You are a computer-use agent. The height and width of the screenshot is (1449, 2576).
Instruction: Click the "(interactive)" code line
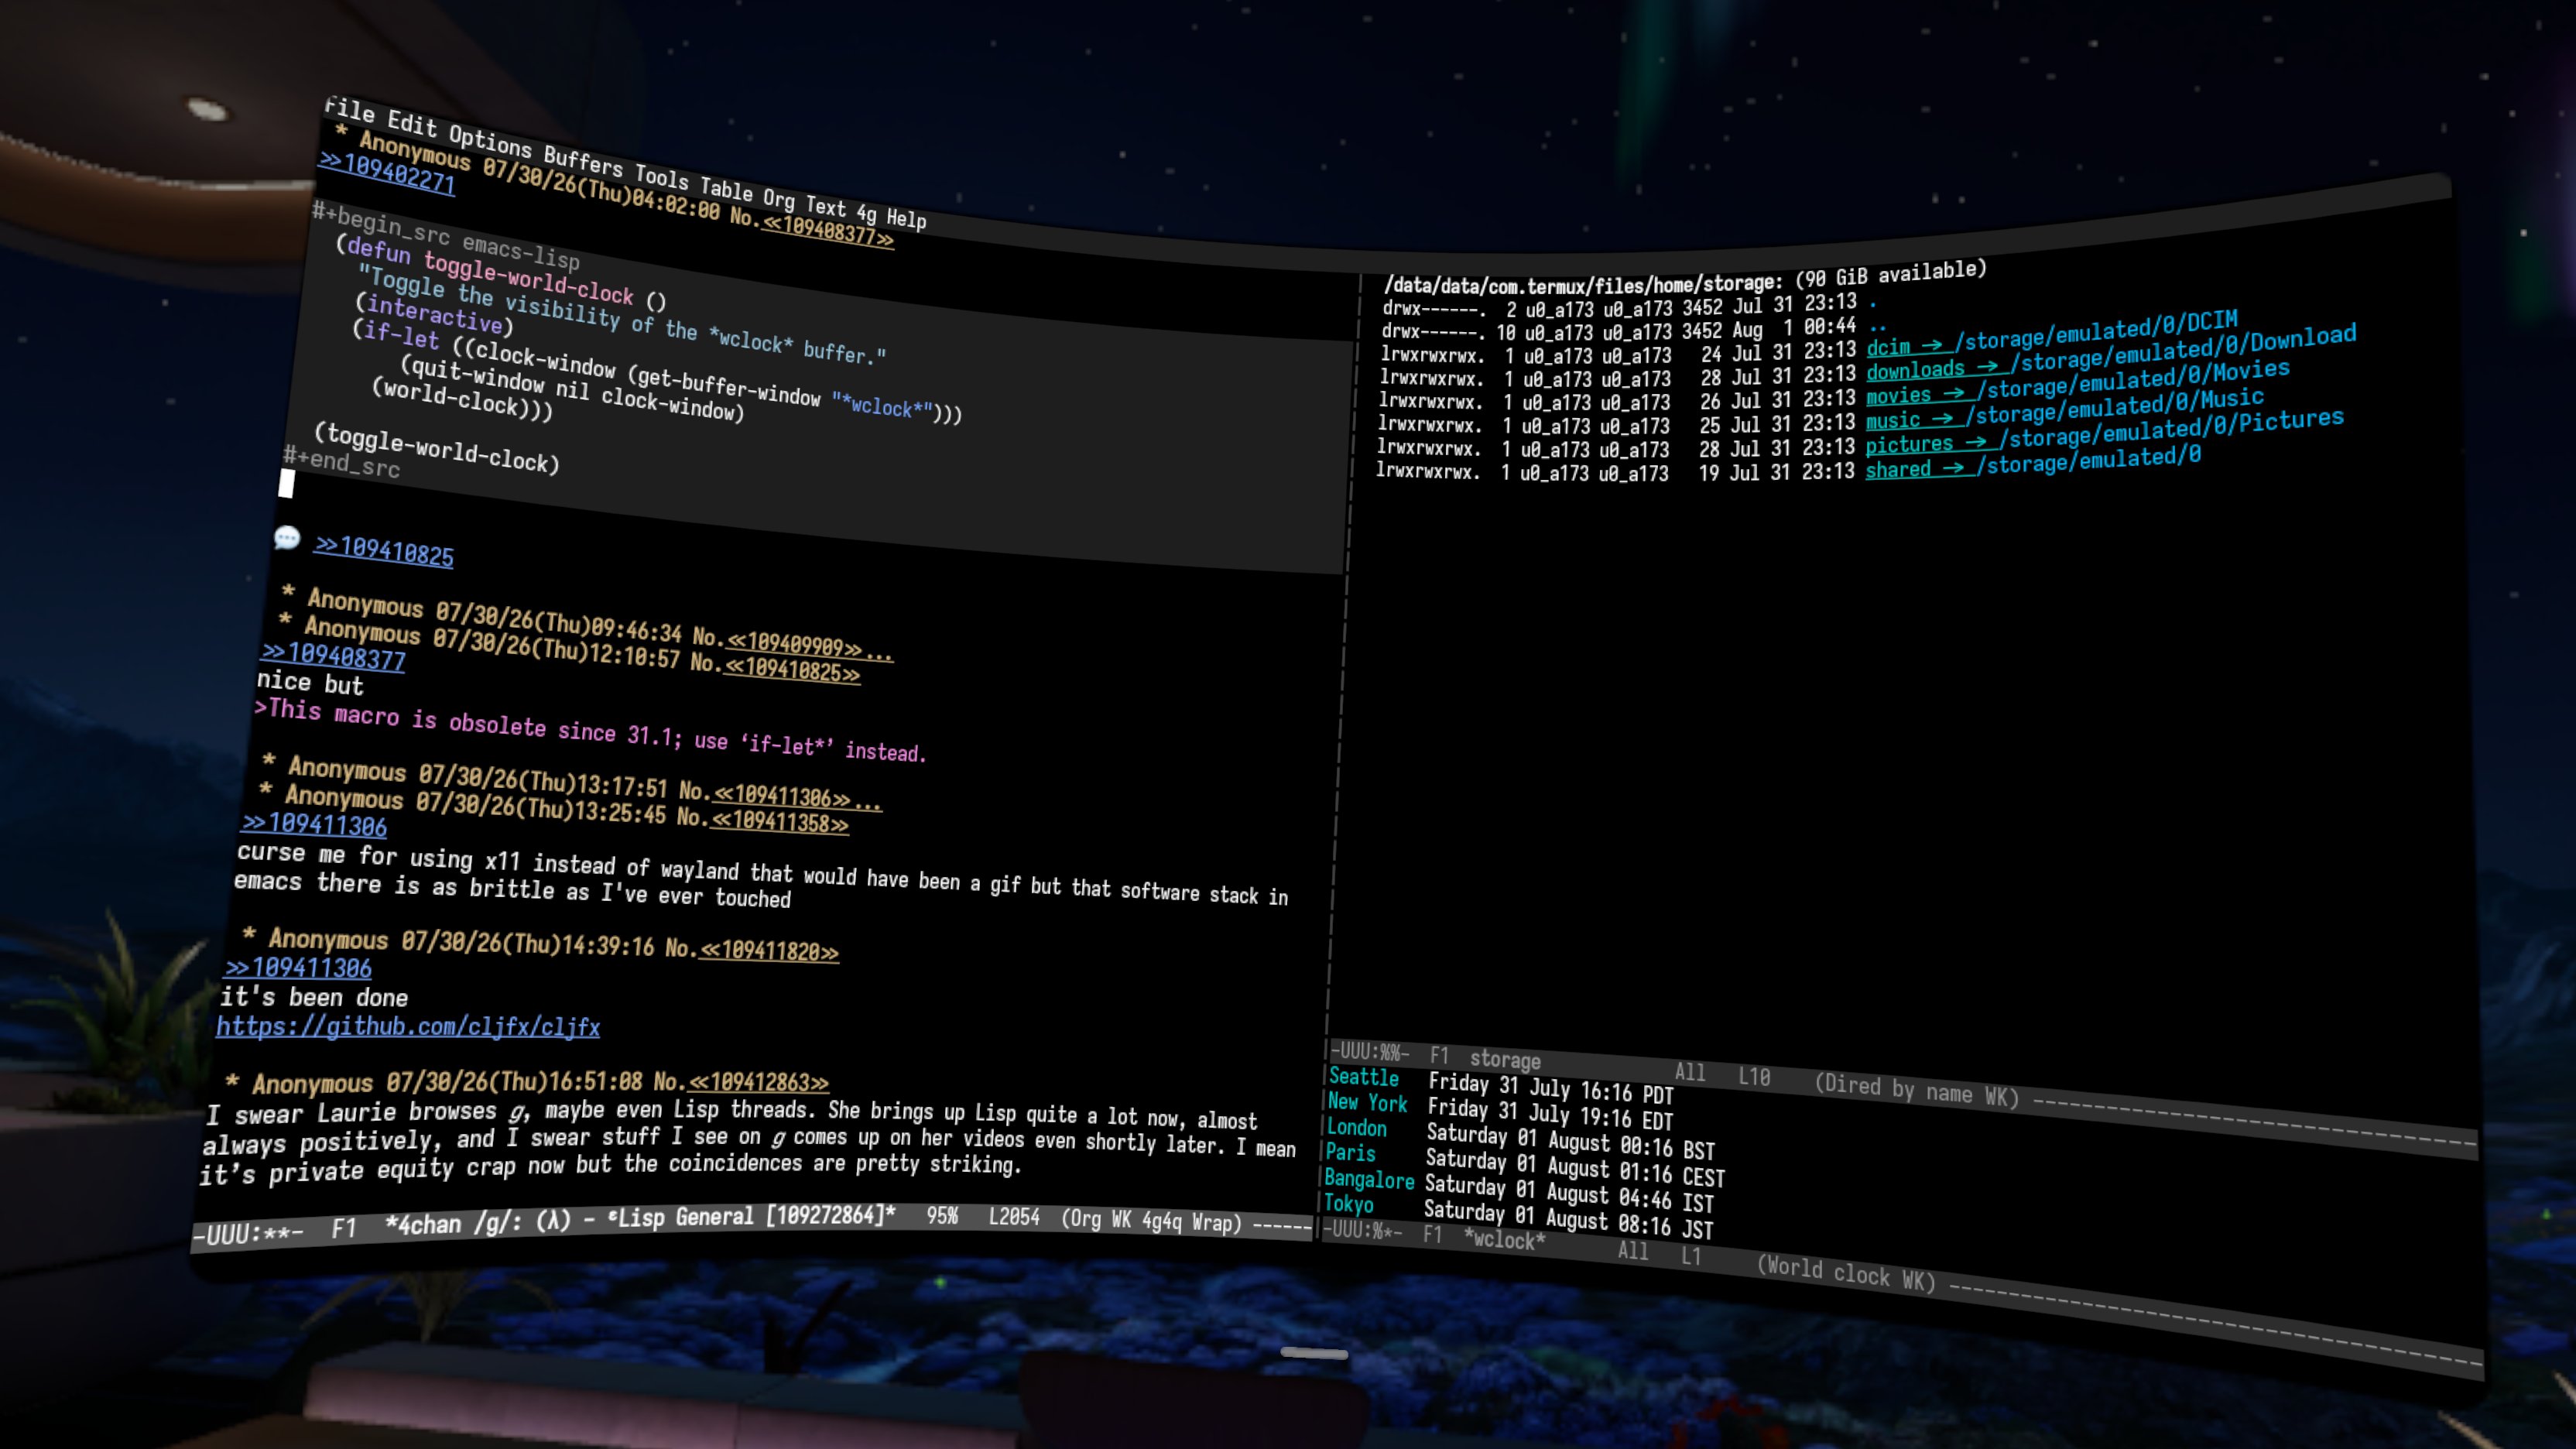(434, 314)
